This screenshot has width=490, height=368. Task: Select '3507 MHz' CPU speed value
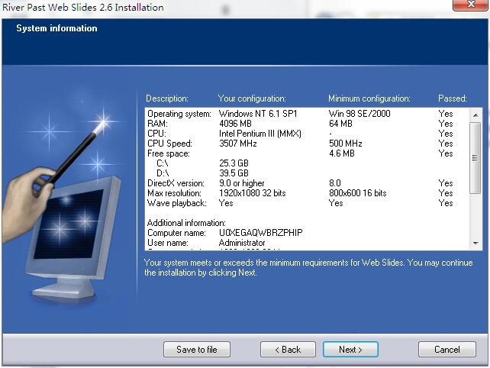coord(238,144)
